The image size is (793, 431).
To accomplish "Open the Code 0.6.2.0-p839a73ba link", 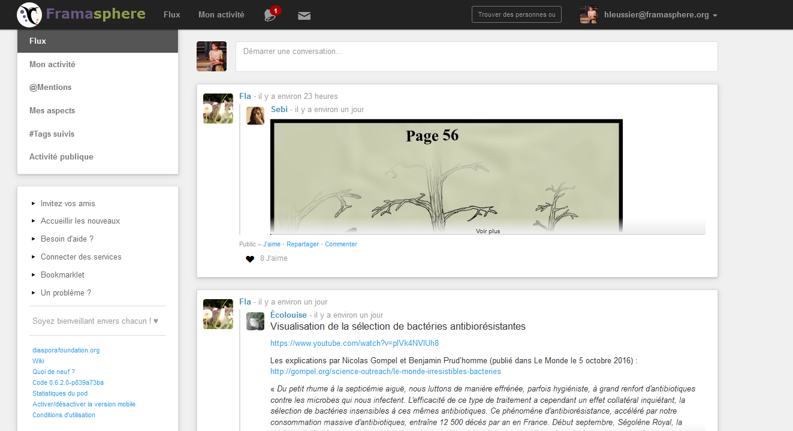I will tap(68, 383).
